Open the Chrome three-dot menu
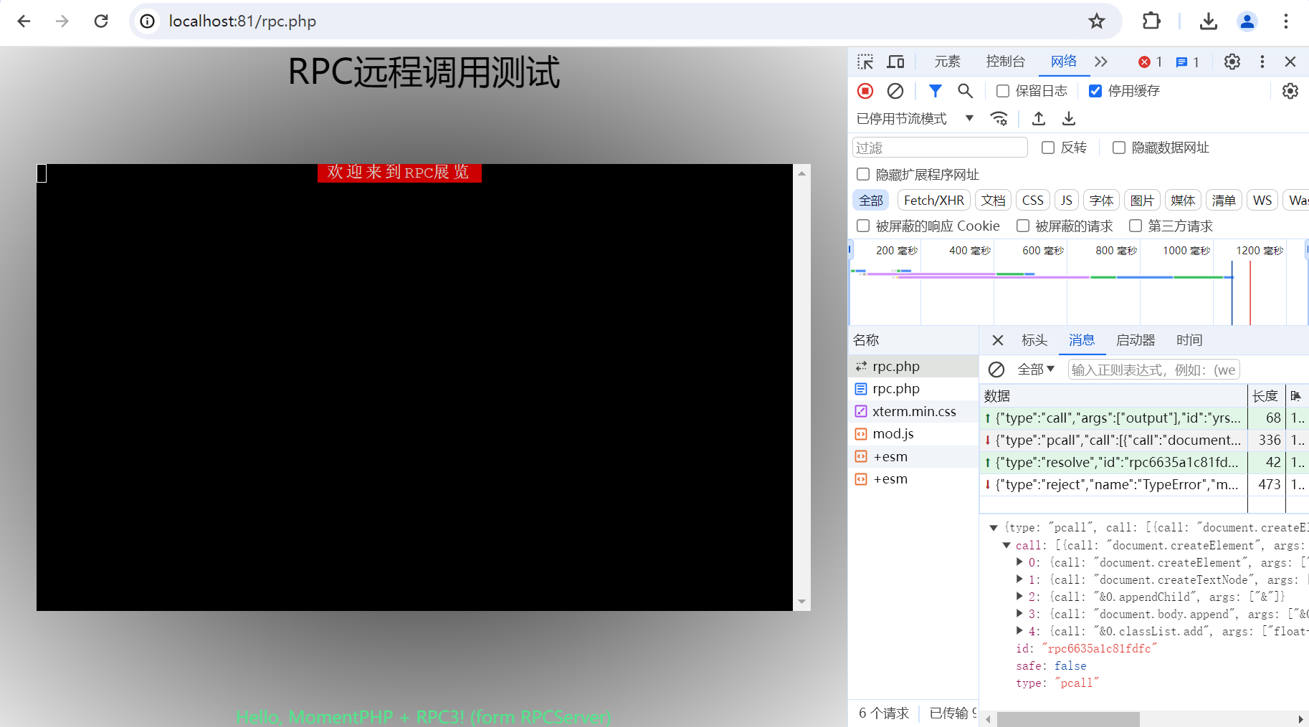 pyautogui.click(x=1286, y=21)
